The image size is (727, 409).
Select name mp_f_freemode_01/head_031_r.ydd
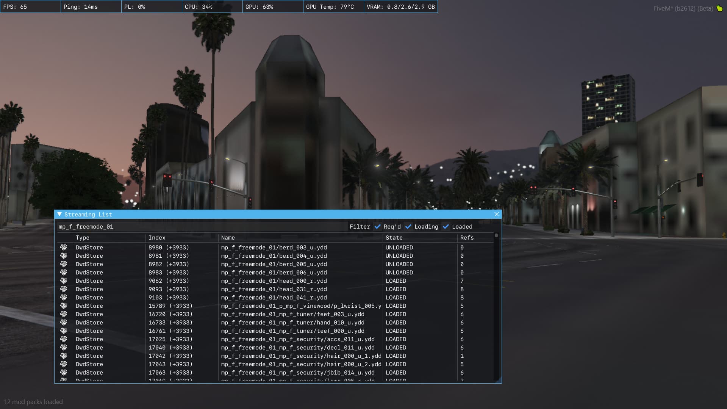click(x=274, y=289)
